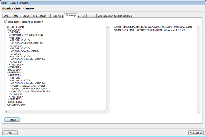The width and height of the screenshot is (206, 137).
Task: Confirm with the OK button
Action: coord(10,133)
